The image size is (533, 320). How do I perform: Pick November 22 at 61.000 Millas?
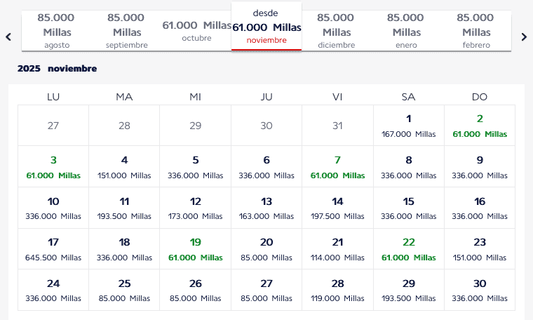click(x=408, y=249)
